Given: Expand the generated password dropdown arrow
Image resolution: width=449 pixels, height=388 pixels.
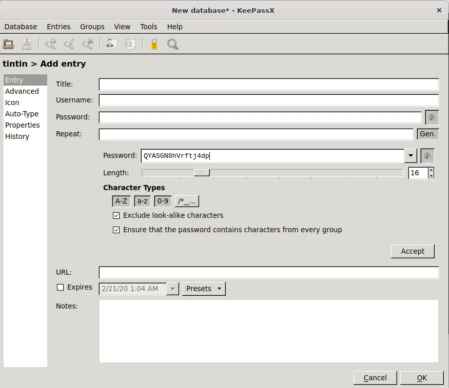Looking at the screenshot, I should tap(411, 156).
